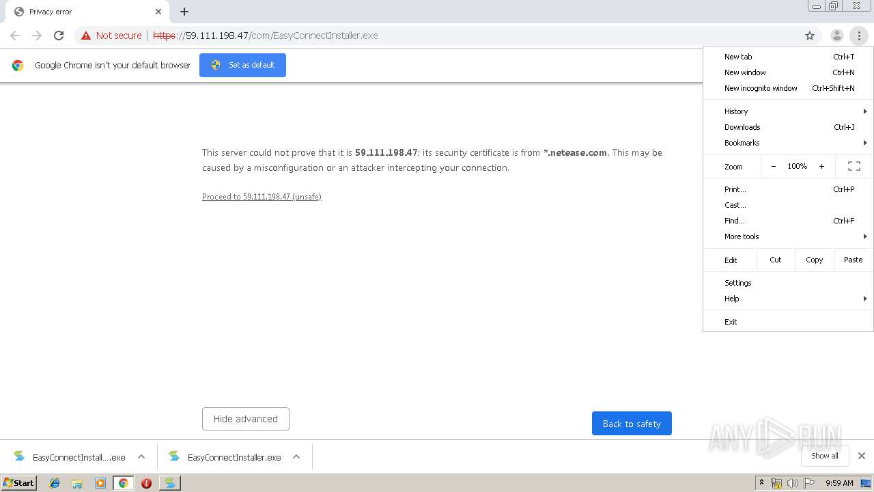Image resolution: width=874 pixels, height=492 pixels.
Task: Bookmark this page with the star icon
Action: tap(810, 36)
